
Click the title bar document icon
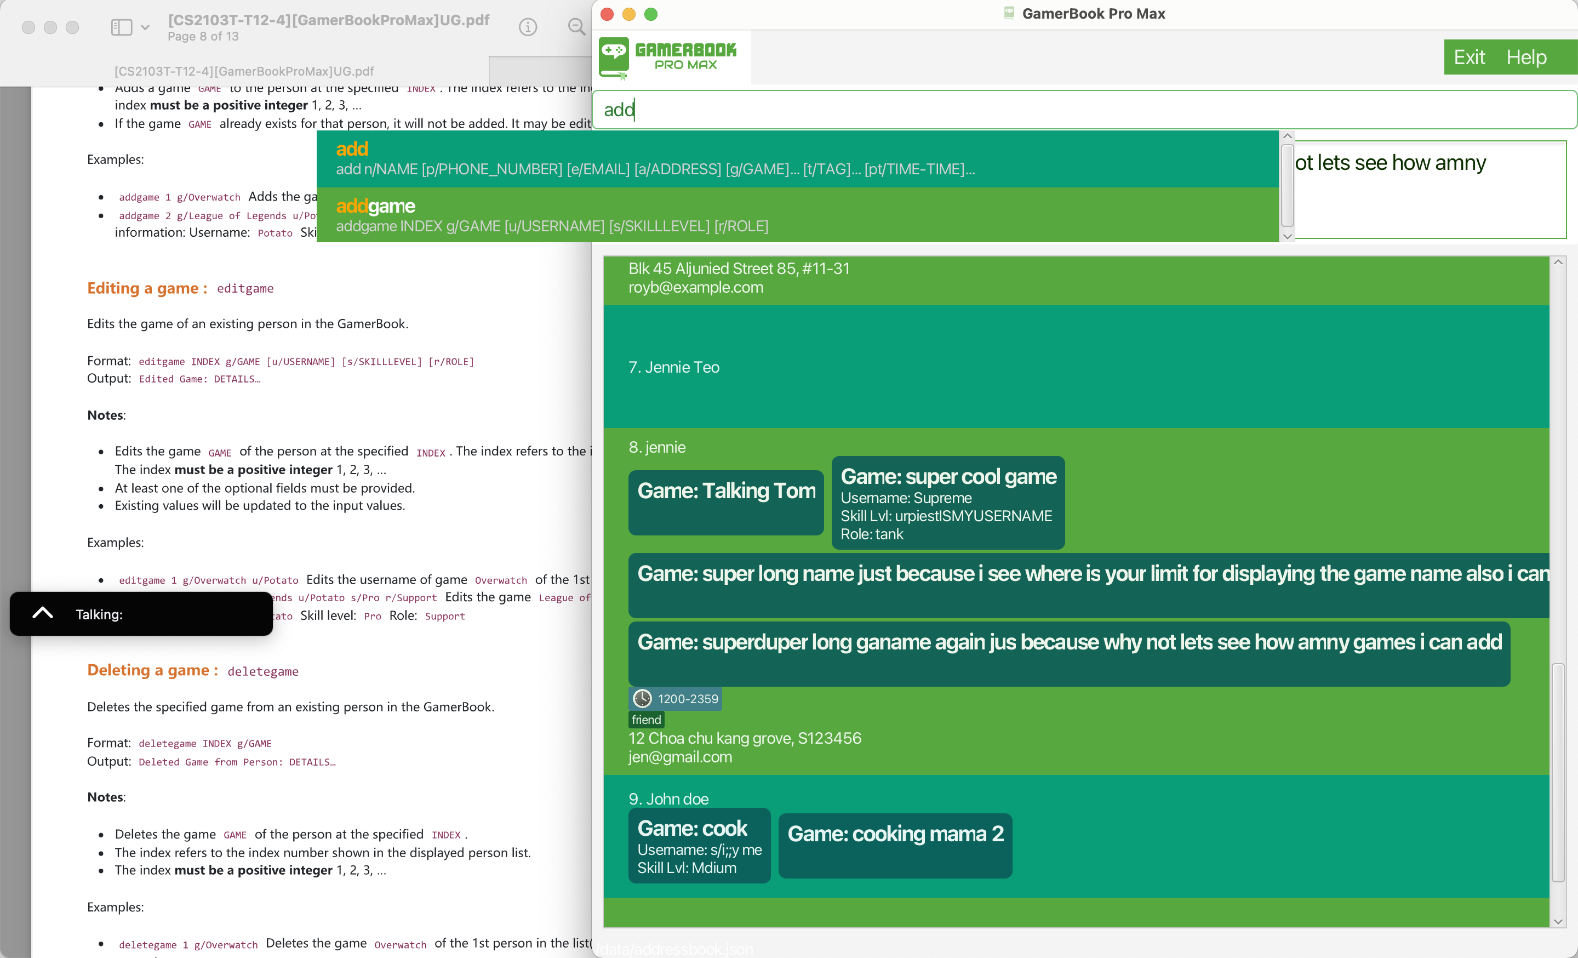(x=1009, y=14)
